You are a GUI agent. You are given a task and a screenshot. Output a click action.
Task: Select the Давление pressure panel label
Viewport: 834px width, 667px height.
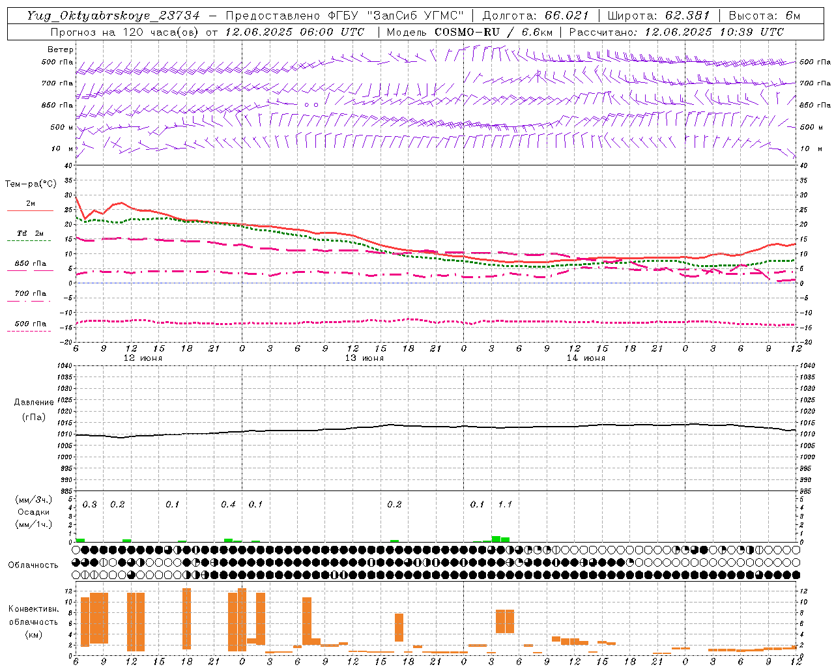(34, 403)
